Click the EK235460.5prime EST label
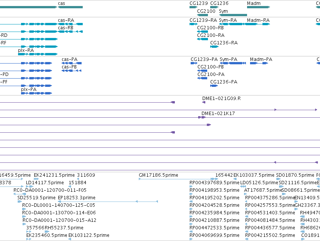Screen dimensions: 320x241 click(x=47, y=235)
